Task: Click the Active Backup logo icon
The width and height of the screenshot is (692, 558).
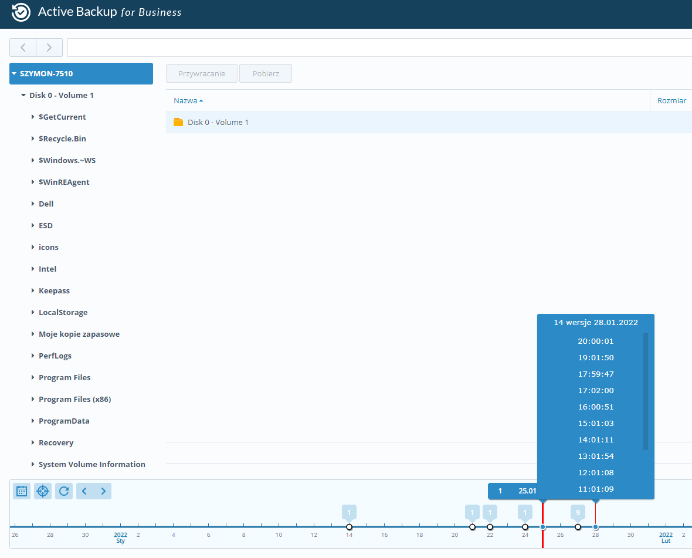Action: [21, 12]
